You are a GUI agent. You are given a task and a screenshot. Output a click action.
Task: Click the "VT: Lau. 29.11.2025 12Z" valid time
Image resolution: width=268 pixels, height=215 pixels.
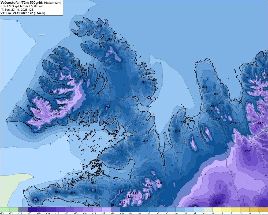point(17,13)
